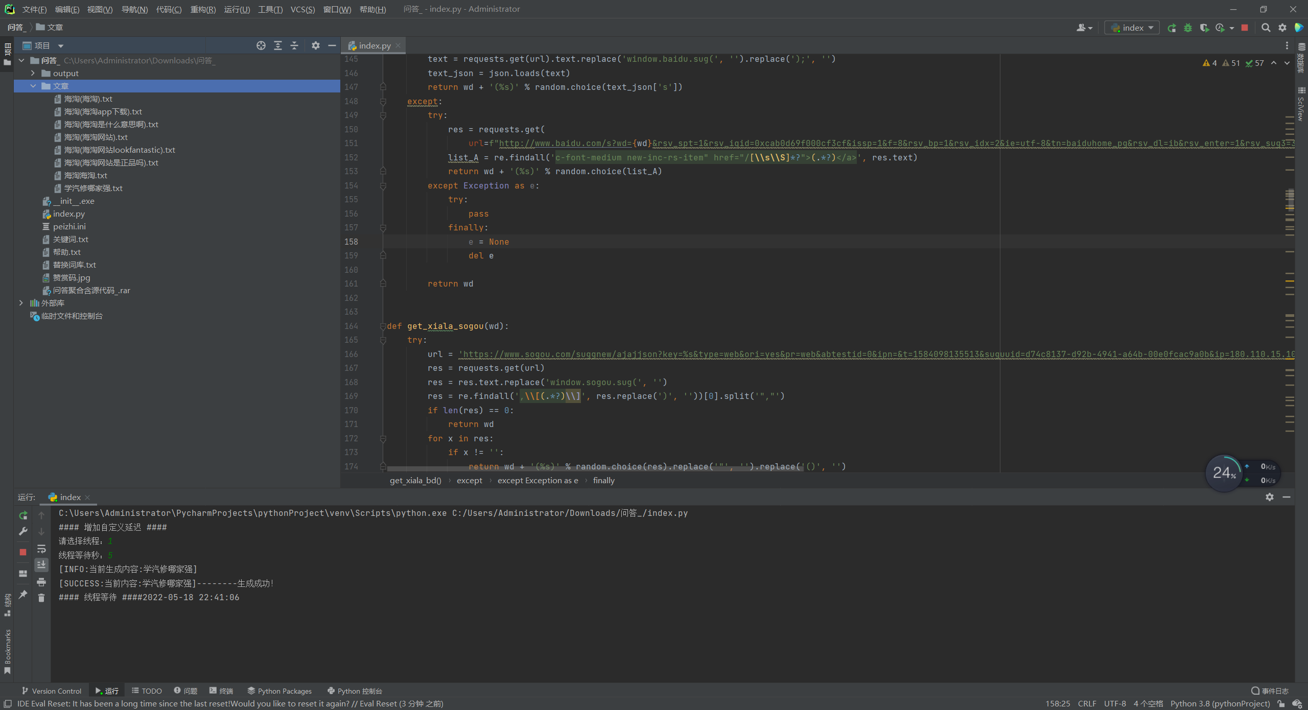Image resolution: width=1308 pixels, height=710 pixels.
Task: Collapse the 文章 folder
Action: click(33, 86)
